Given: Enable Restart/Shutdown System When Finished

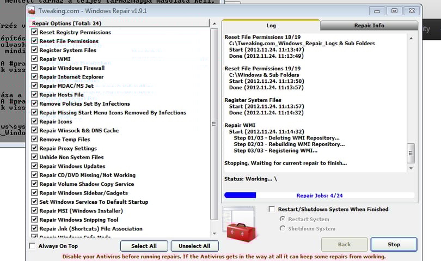Looking at the screenshot, I should pyautogui.click(x=272, y=209).
